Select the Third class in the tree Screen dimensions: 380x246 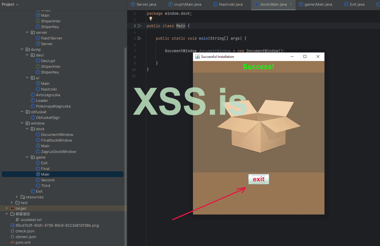tap(45, 186)
